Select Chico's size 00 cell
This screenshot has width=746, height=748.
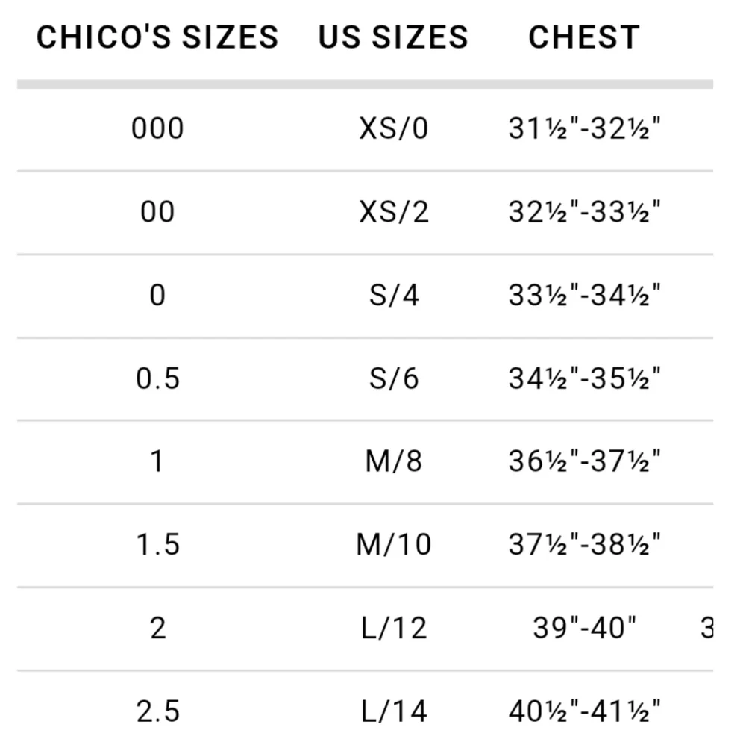(158, 212)
